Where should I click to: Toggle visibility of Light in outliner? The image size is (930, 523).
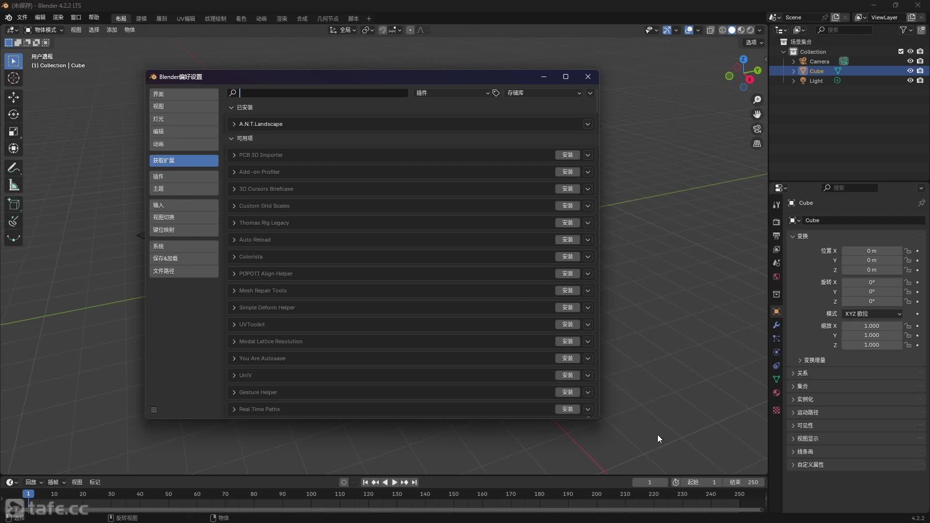(910, 81)
